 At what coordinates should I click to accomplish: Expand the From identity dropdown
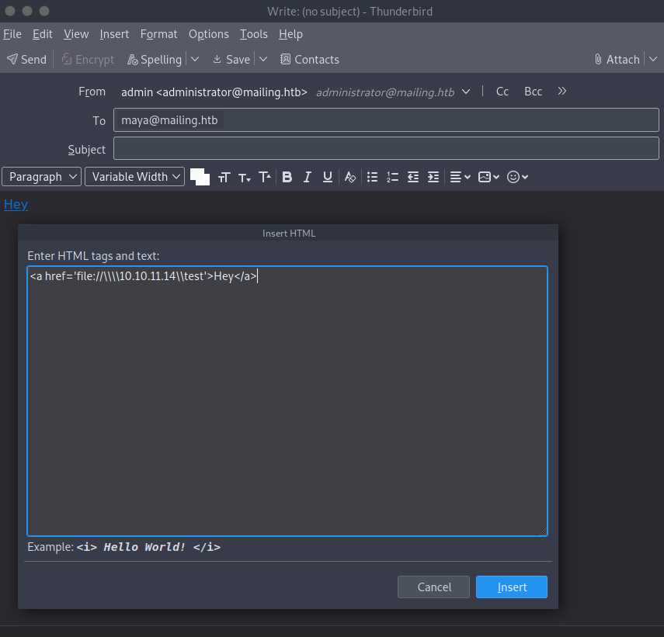(466, 92)
